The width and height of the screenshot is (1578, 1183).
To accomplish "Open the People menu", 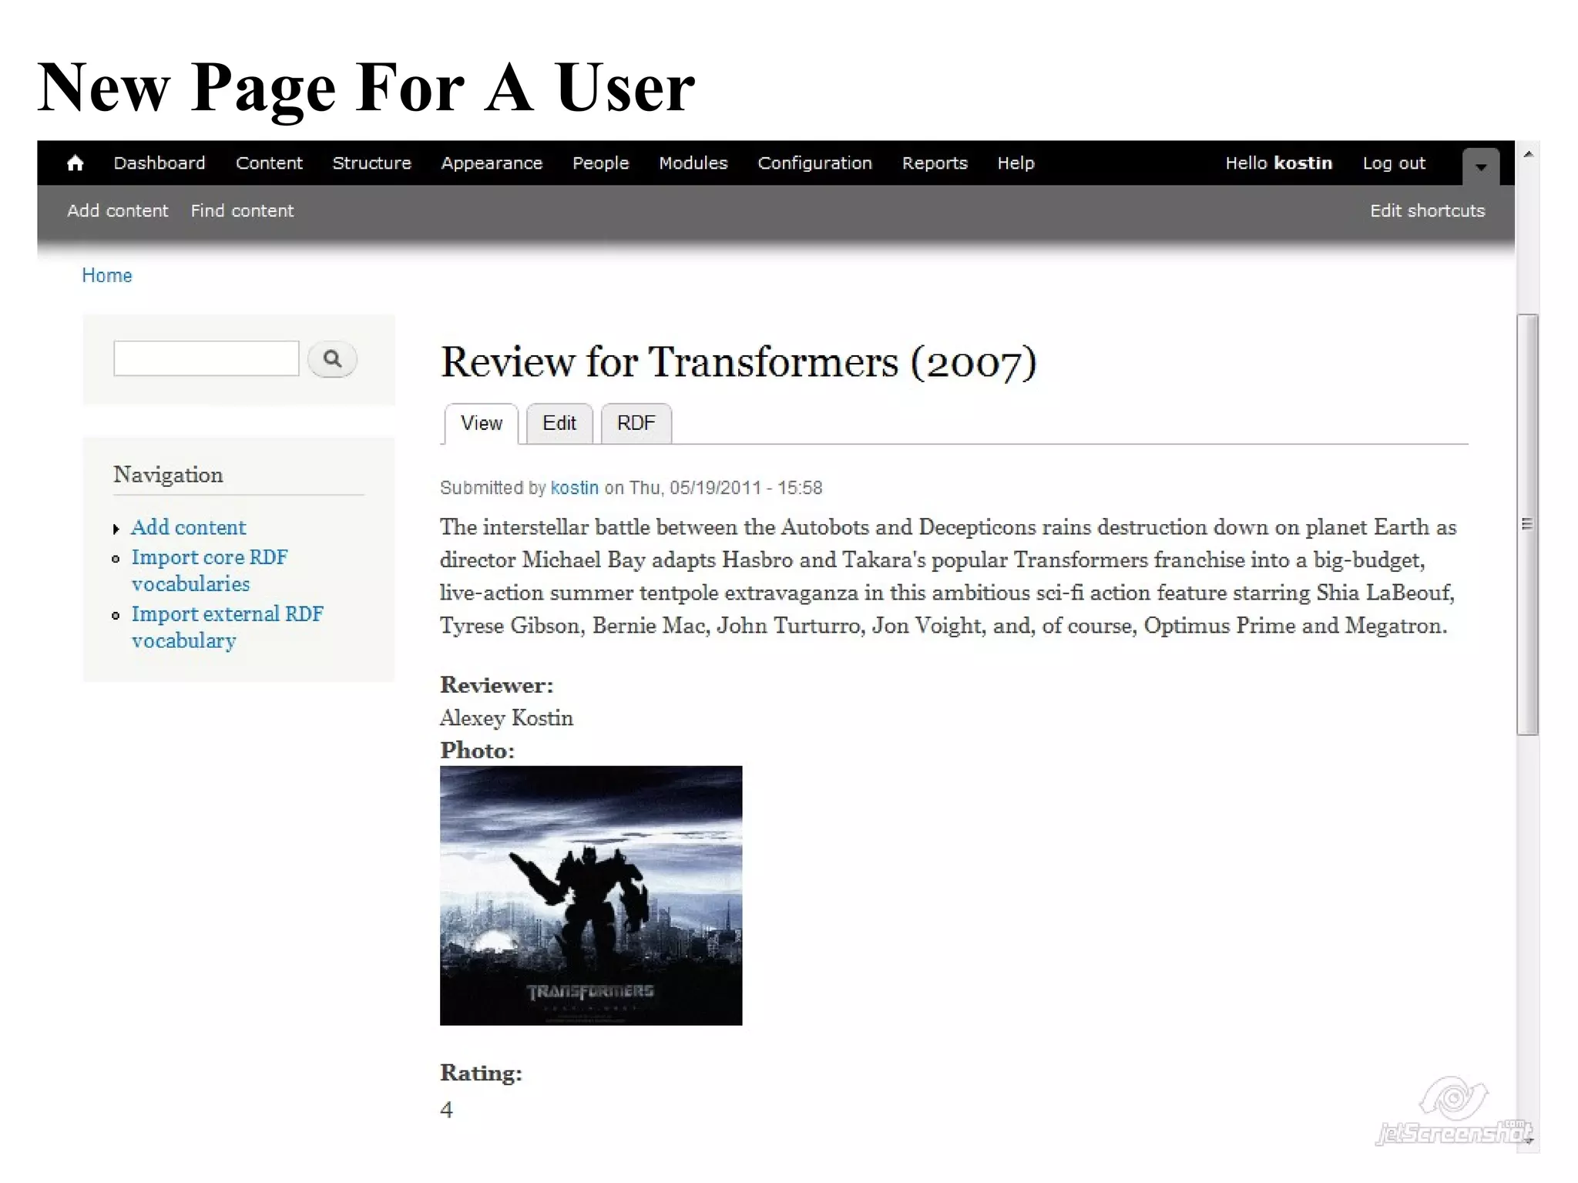I will pyautogui.click(x=600, y=163).
